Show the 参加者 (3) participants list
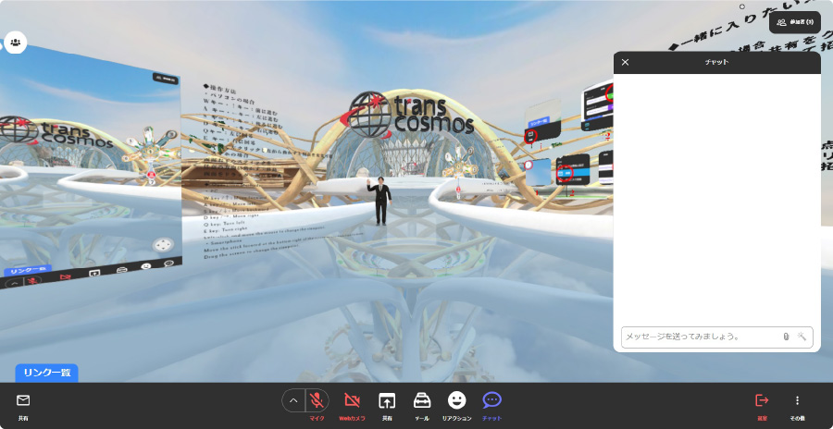Viewport: 833px width, 429px height. coord(795,22)
